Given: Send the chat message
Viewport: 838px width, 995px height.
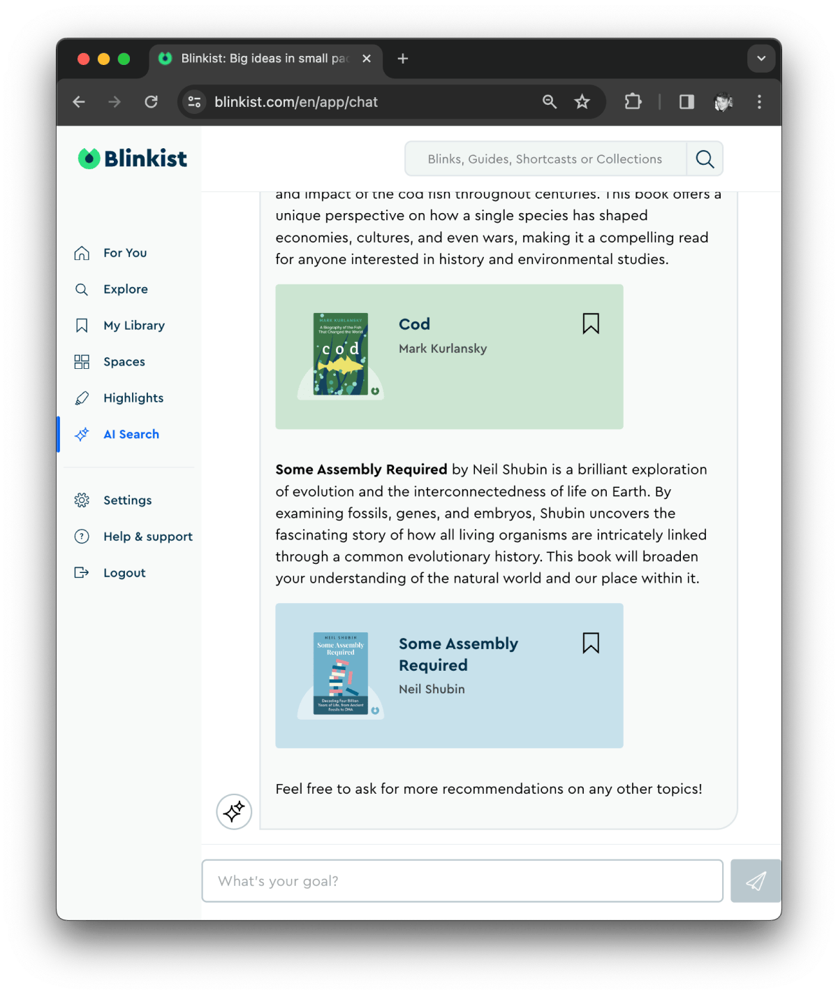Looking at the screenshot, I should click(x=756, y=881).
